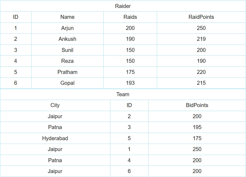Viewport: 246px width, 177px height.
Task: Select the Gopal name cell
Action: (x=67, y=83)
